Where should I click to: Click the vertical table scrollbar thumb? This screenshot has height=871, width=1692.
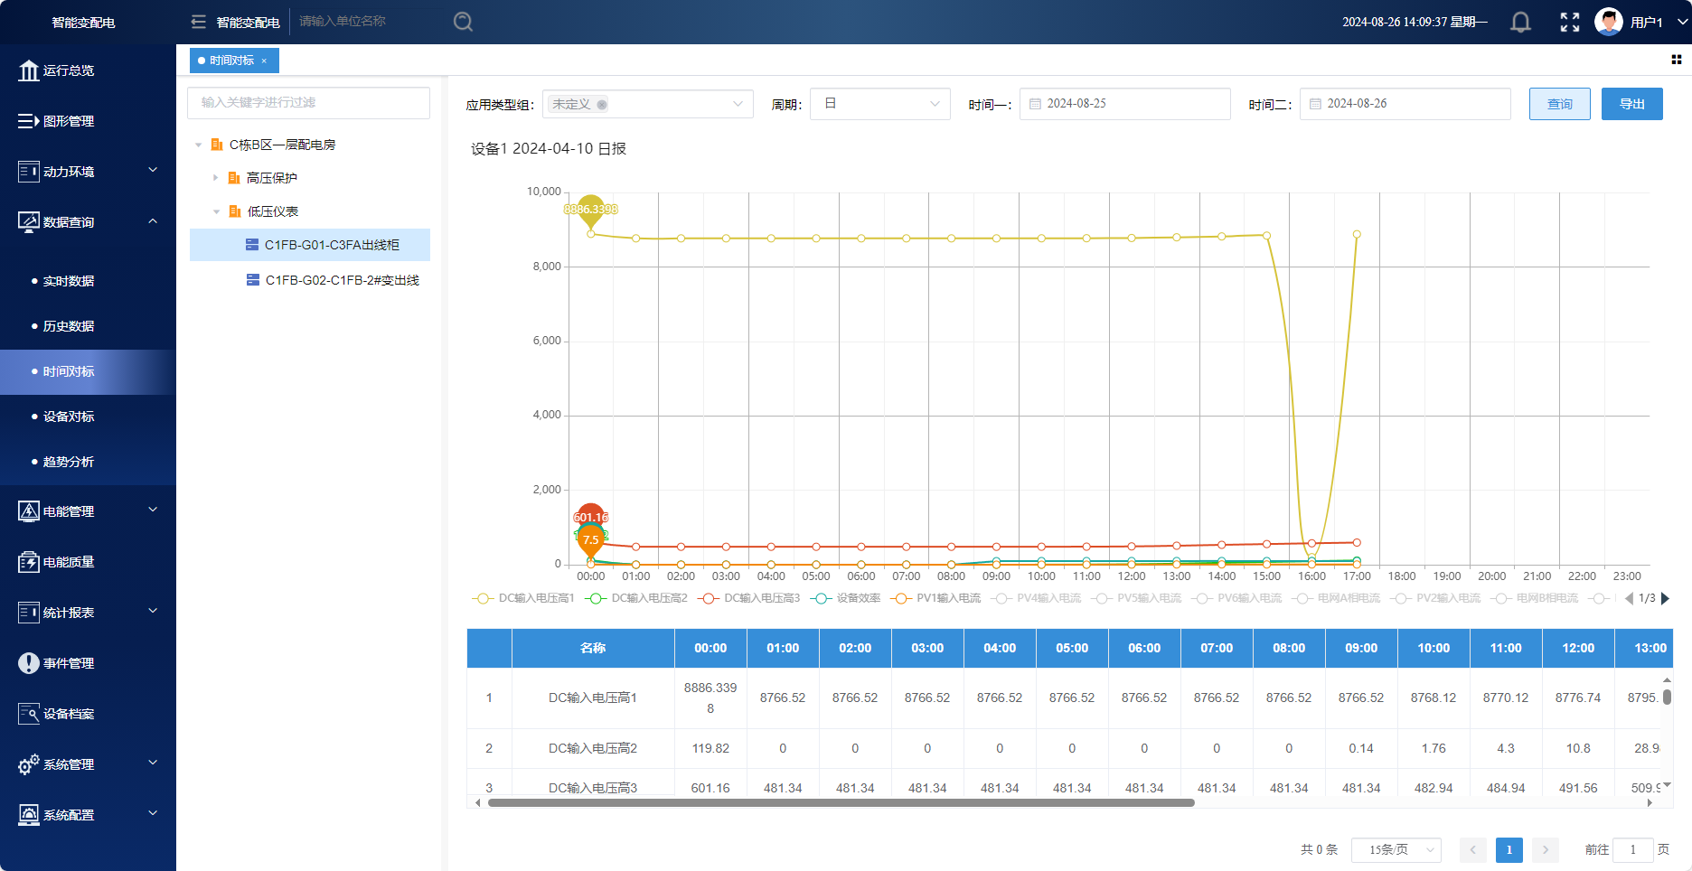click(x=1667, y=697)
